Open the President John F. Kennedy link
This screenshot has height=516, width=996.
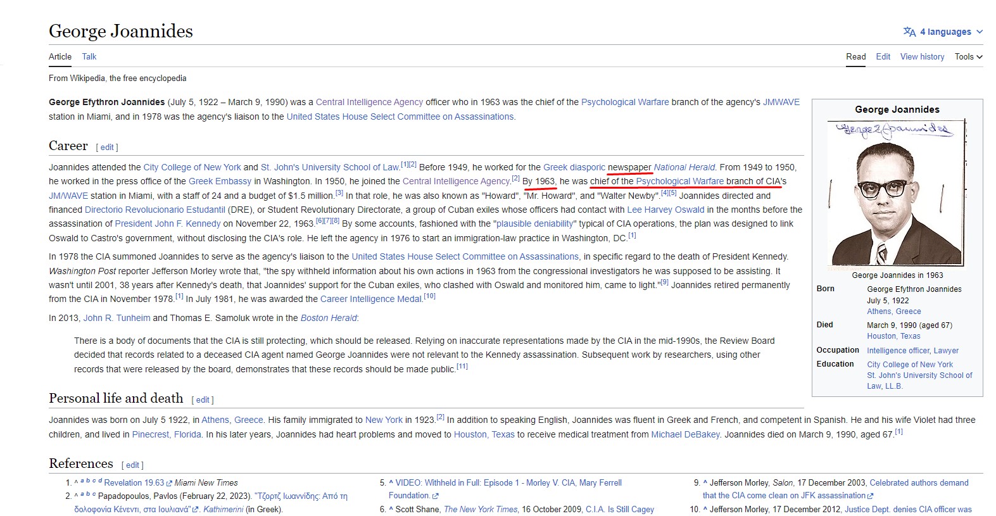[x=168, y=223]
